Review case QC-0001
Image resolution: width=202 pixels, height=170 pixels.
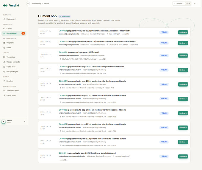[x=183, y=32]
